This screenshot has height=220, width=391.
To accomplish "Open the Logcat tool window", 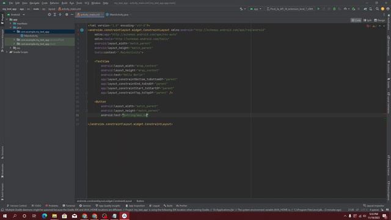I will tap(155, 206).
